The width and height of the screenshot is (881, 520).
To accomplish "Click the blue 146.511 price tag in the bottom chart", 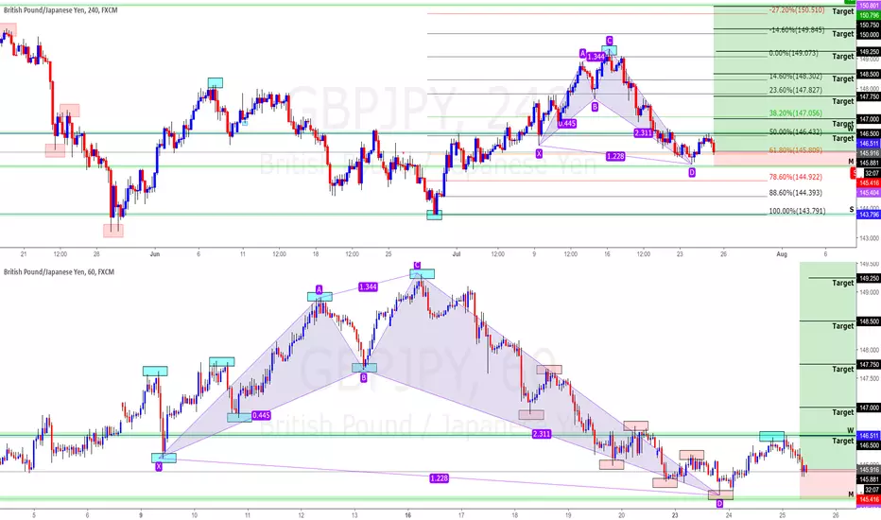I will [869, 436].
